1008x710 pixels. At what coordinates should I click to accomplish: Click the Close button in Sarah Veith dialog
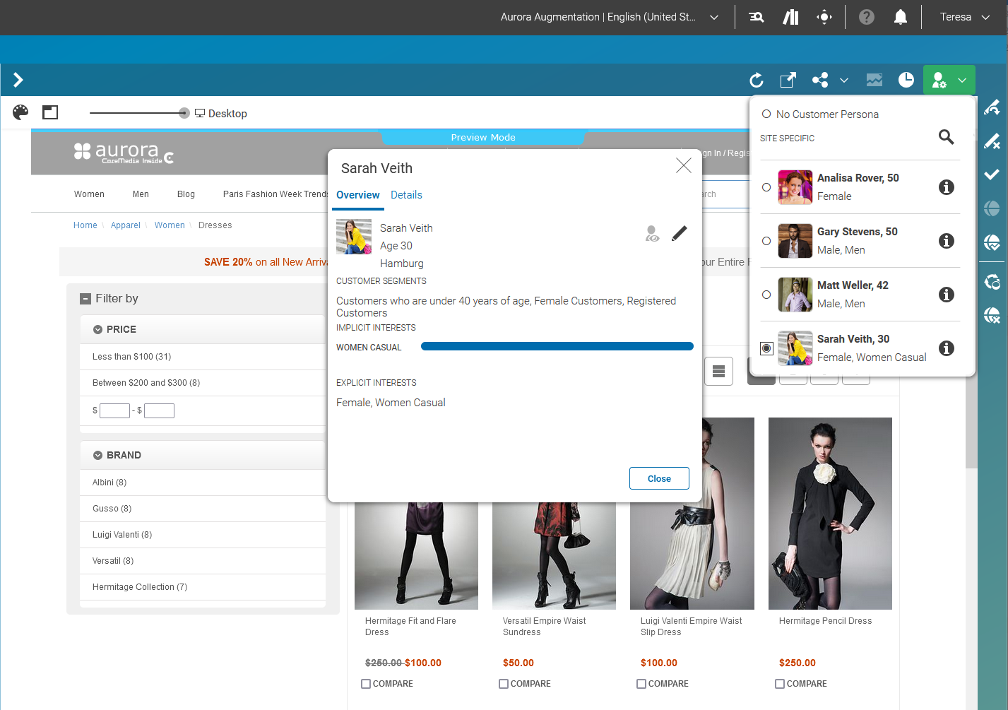658,478
